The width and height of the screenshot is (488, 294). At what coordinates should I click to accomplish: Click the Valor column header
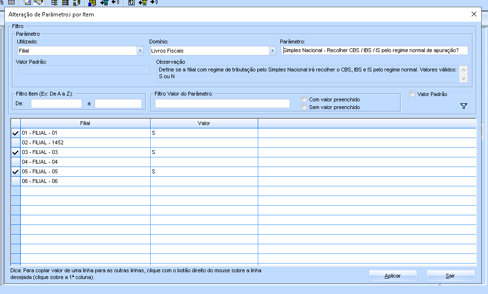(204, 123)
